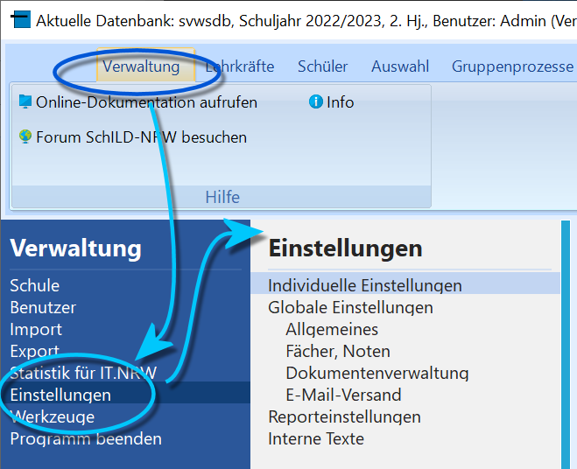Select Einstellungen in Verwaltung menu
This screenshot has height=469, width=577.
click(x=125, y=393)
